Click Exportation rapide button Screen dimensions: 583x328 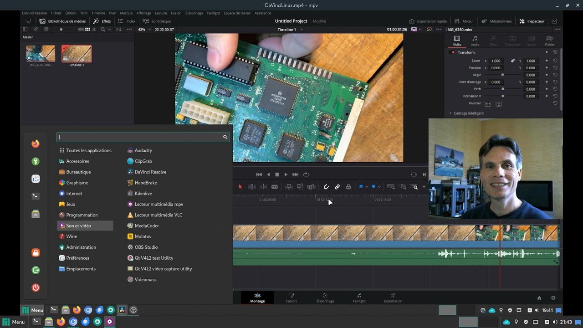tap(428, 21)
